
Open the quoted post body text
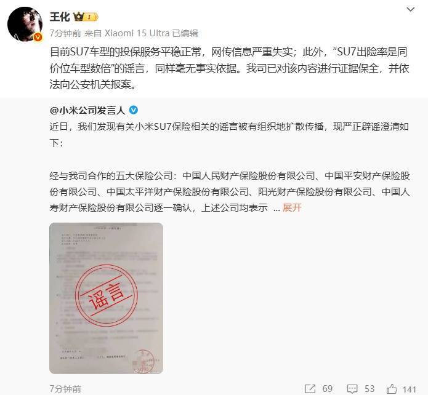(230, 167)
